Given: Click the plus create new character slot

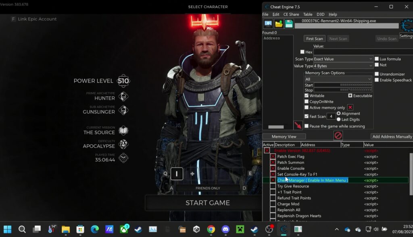Looking at the screenshot, I should (192, 174).
